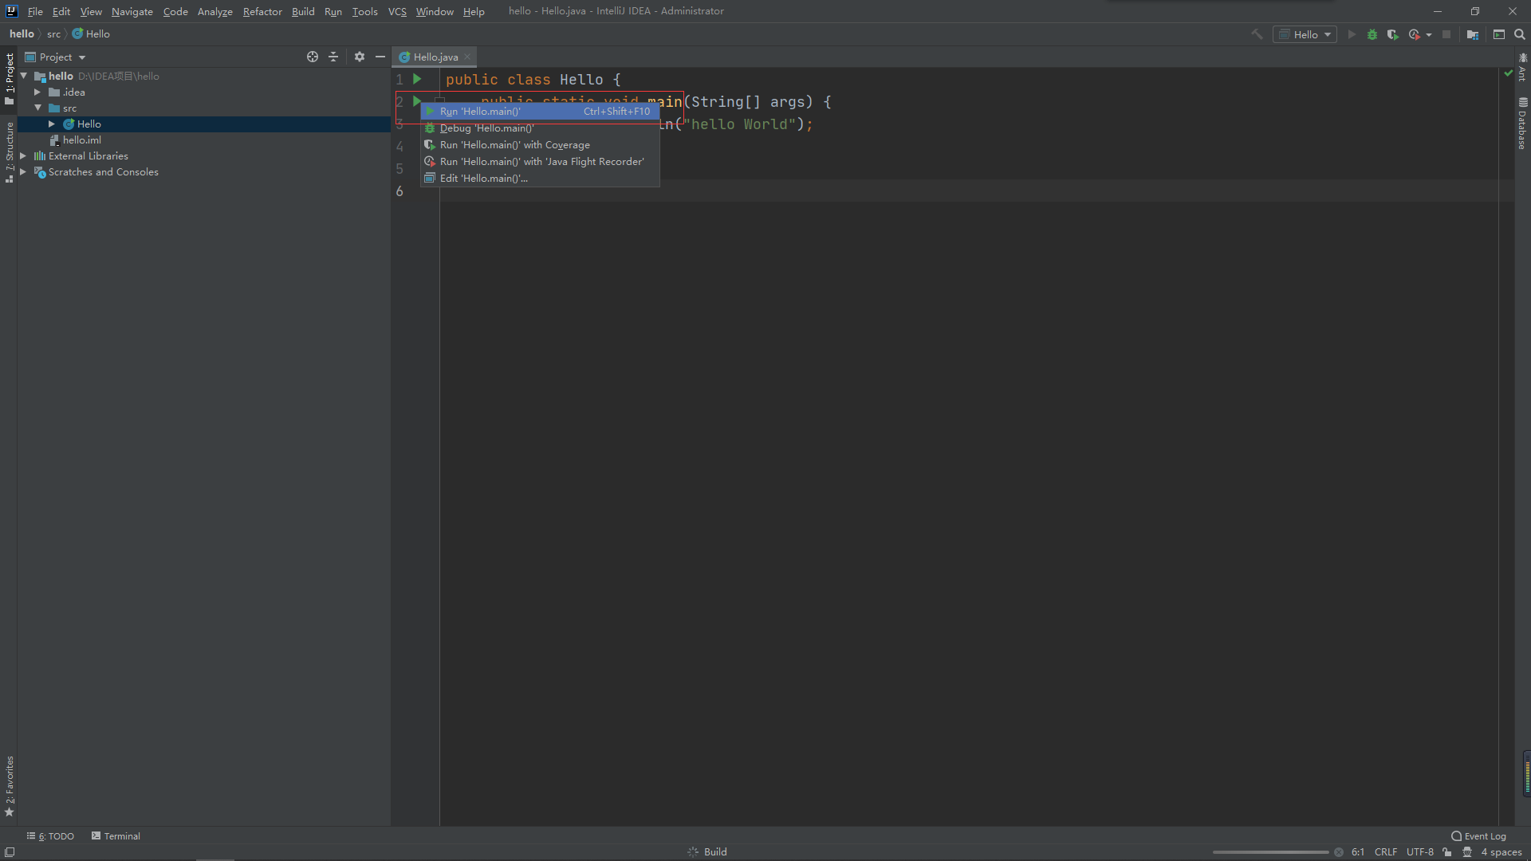
Task: Open the Terminal tool window
Action: [116, 835]
